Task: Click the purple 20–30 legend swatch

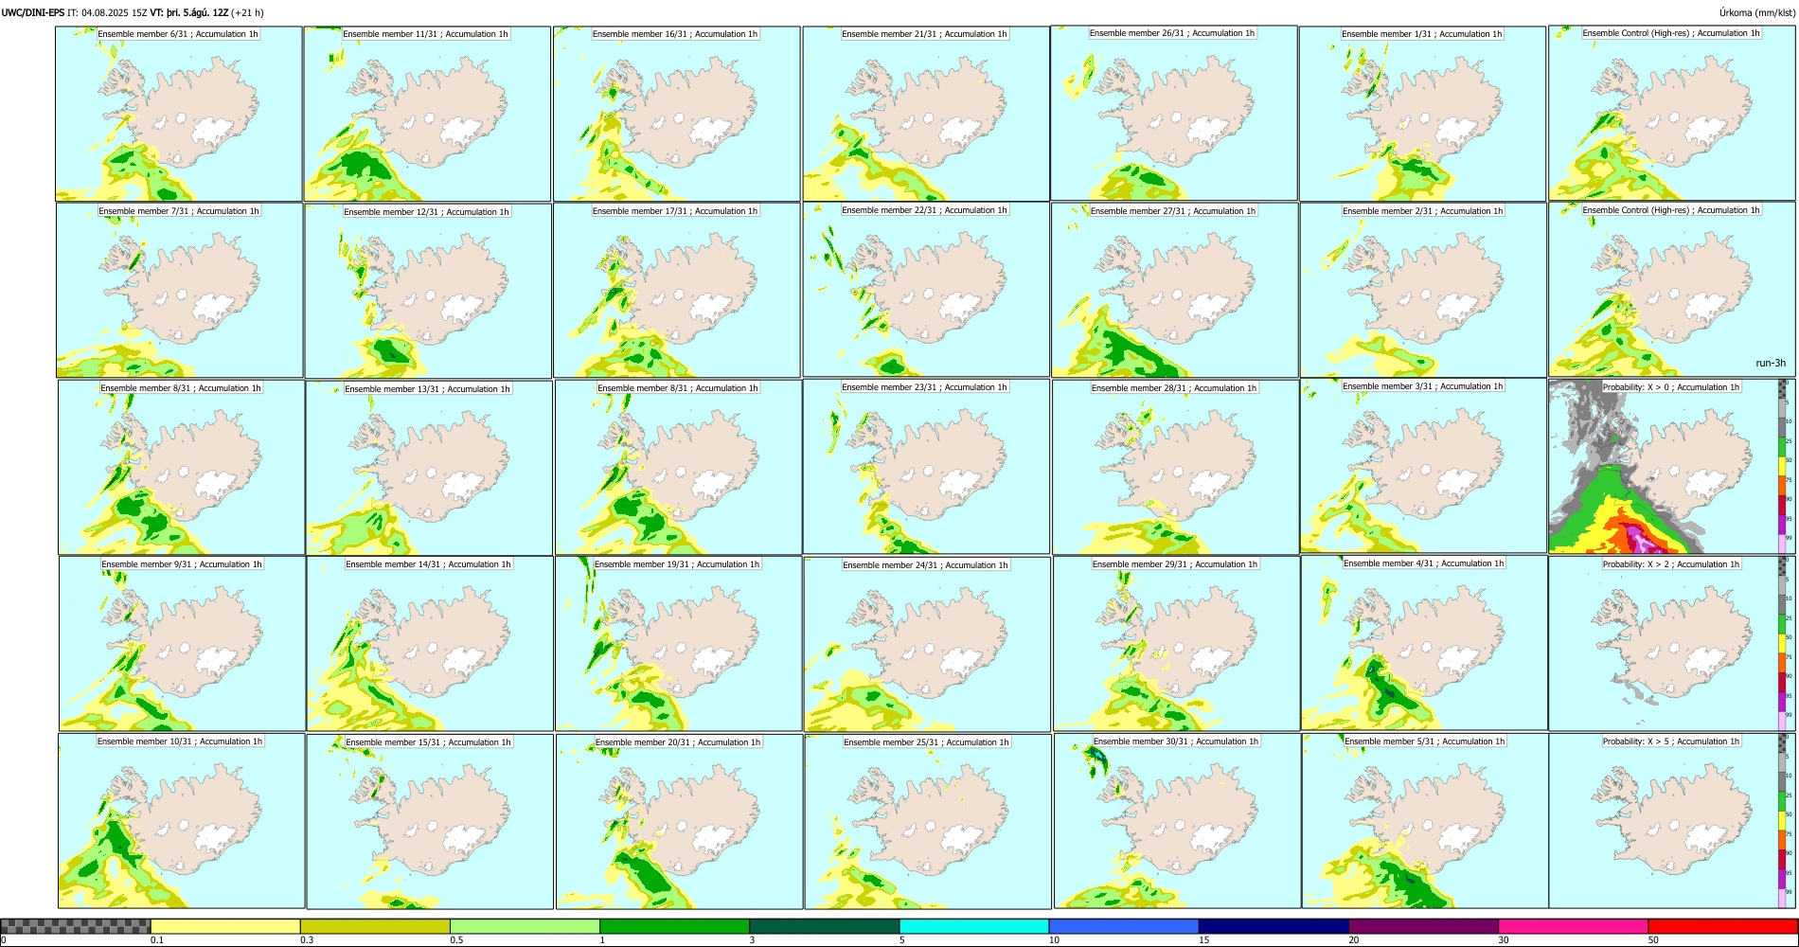Action: coord(1423,926)
